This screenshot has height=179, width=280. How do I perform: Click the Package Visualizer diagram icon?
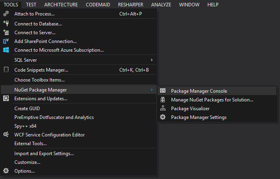click(x=163, y=108)
